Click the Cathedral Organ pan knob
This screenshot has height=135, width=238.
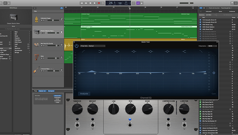tap(62, 19)
